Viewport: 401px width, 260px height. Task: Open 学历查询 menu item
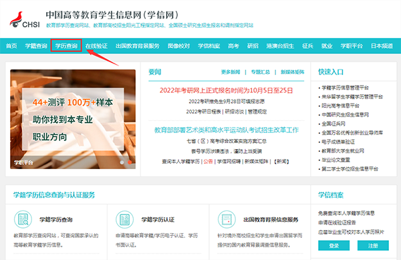(66, 45)
